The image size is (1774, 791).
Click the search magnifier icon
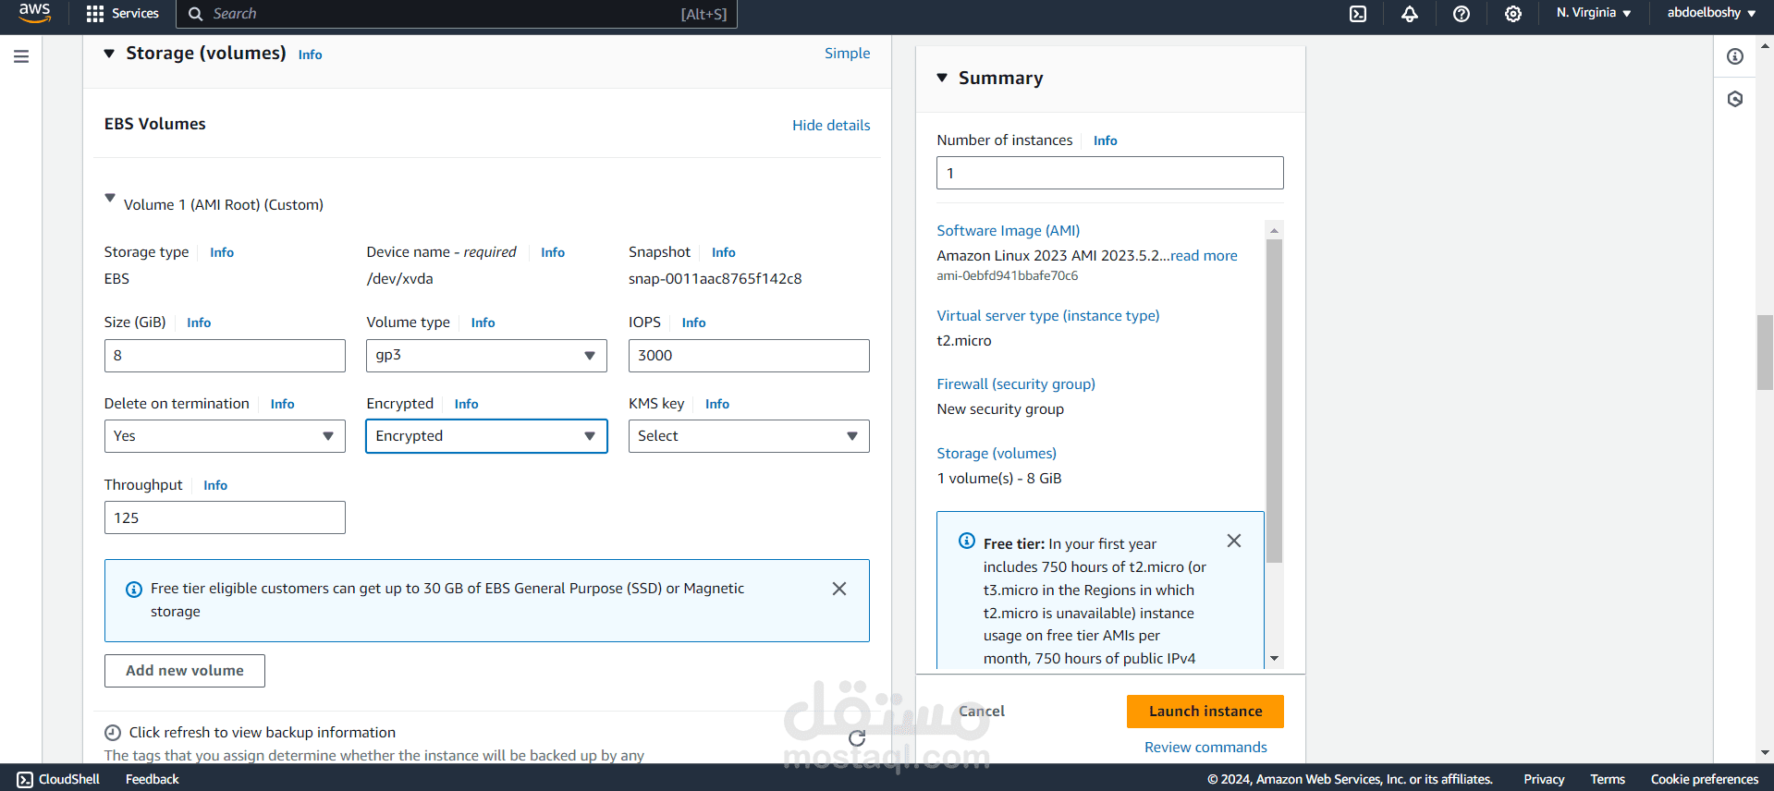tap(195, 14)
